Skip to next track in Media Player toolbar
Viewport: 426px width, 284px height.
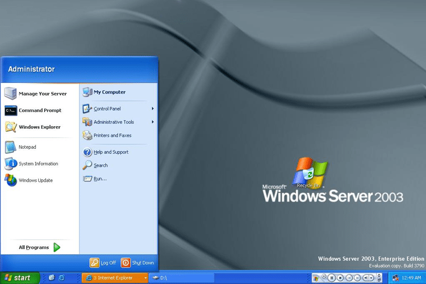357,278
